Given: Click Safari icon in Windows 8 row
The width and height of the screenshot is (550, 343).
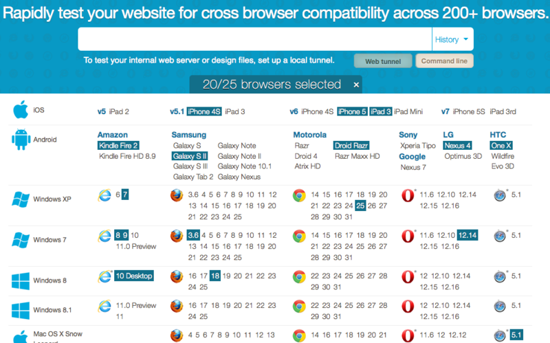Looking at the screenshot, I should [x=500, y=277].
